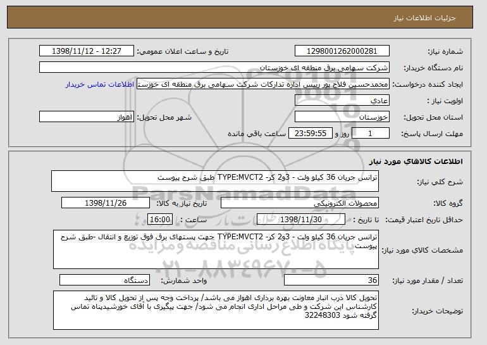Screen dimensions: 487x345
Task: Click the ایجاد کننده درخواست label
Action: pos(428,84)
